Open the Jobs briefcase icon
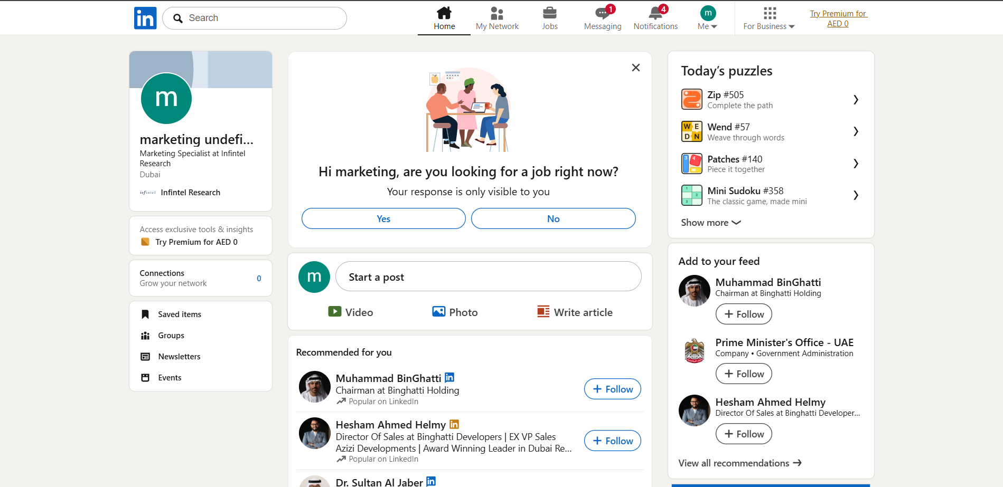 [x=550, y=13]
